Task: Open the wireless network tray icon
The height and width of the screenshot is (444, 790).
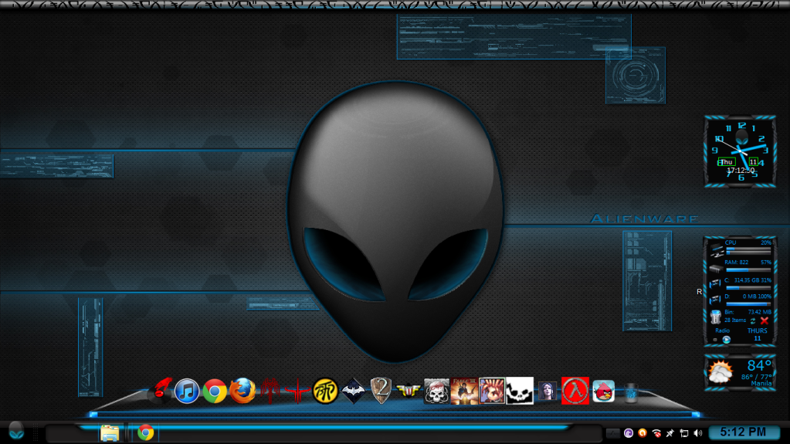Action: (x=656, y=433)
